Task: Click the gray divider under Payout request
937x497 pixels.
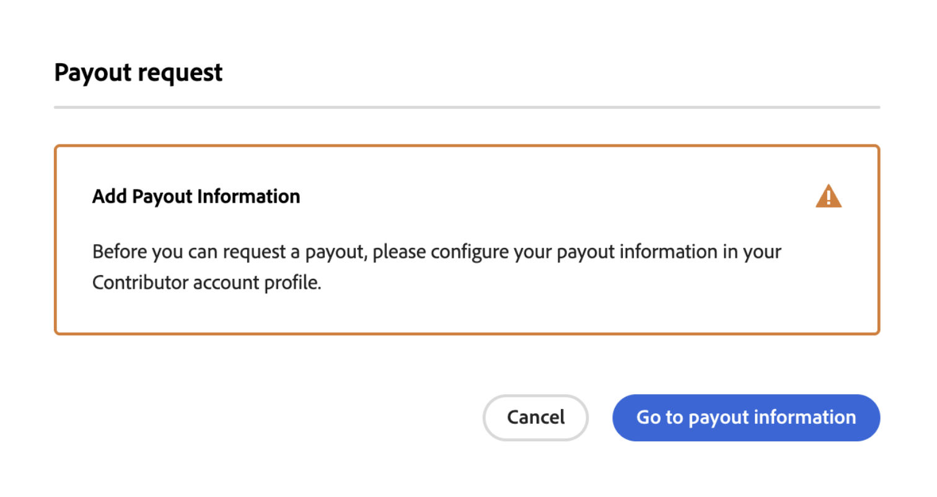Action: coord(467,107)
